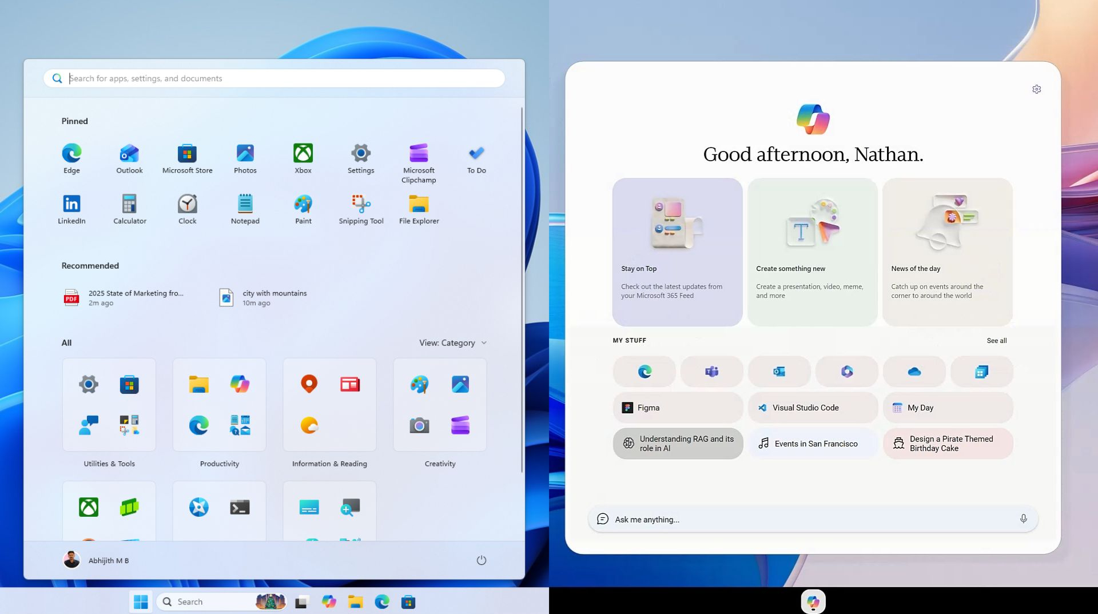Click the taskbar Search box
Screen dimensions: 1098x614
(x=221, y=601)
